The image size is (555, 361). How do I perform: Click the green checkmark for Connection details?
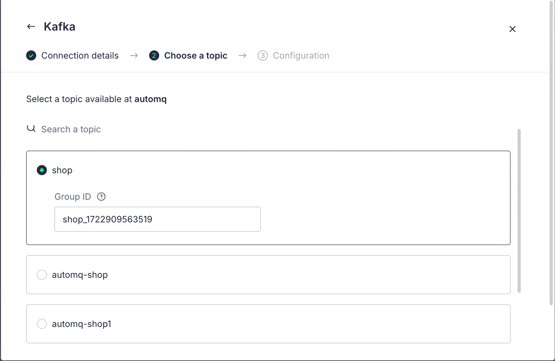tap(31, 56)
